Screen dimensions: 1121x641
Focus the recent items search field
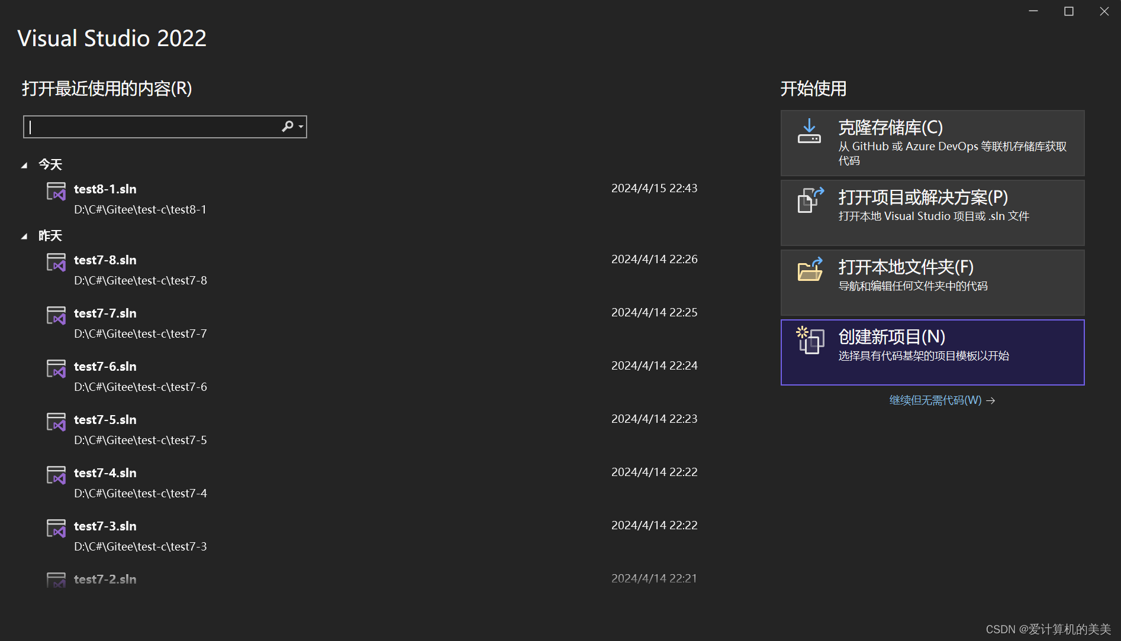click(x=165, y=127)
